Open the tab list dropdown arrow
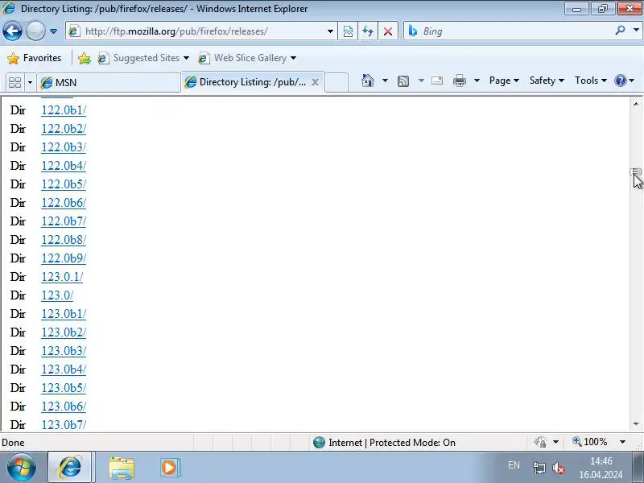The image size is (644, 483). 30,83
